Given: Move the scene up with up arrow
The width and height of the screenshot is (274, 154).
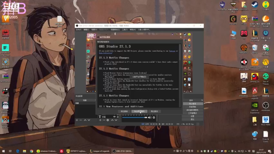Looking at the screenshot, I should [85, 120].
